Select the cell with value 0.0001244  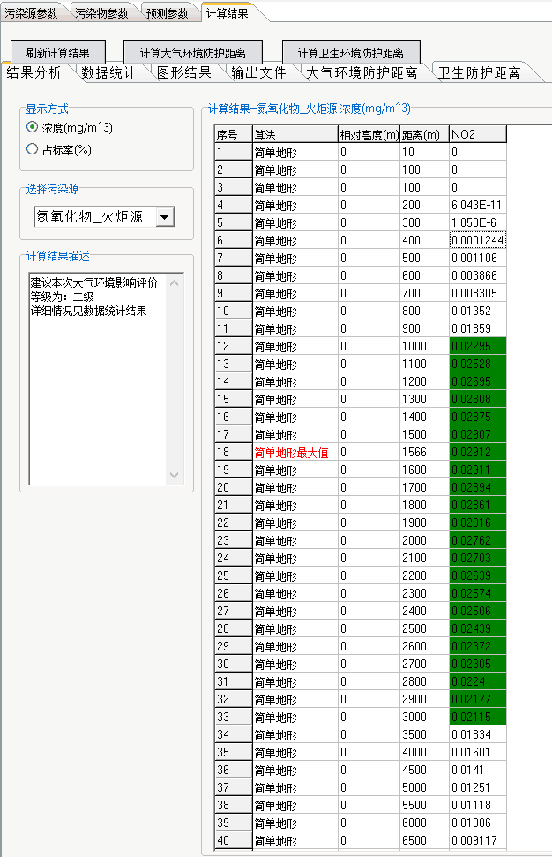[x=478, y=240]
